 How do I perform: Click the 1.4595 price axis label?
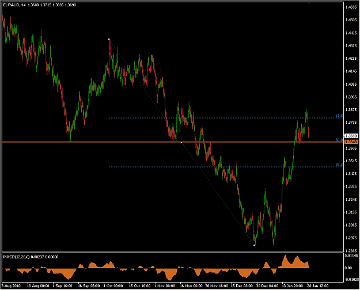click(x=351, y=7)
